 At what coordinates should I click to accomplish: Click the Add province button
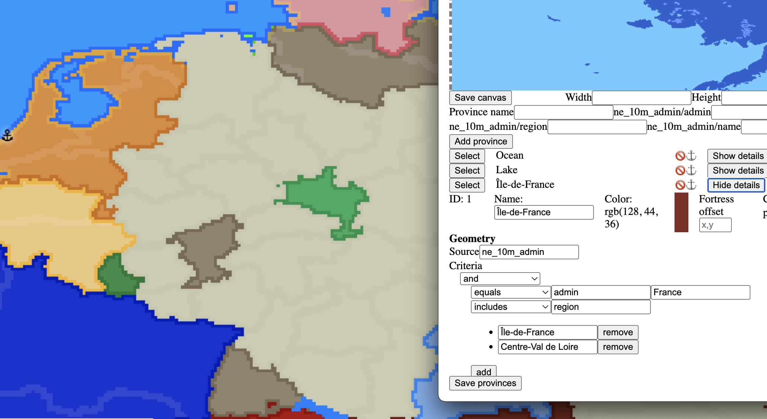click(481, 141)
